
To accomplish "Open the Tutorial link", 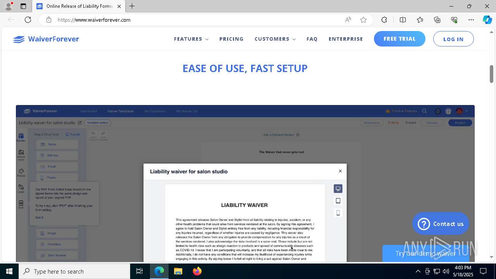I will click(73, 134).
